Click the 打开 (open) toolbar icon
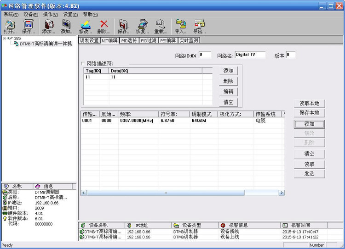The image size is (345, 249). (x=10, y=26)
